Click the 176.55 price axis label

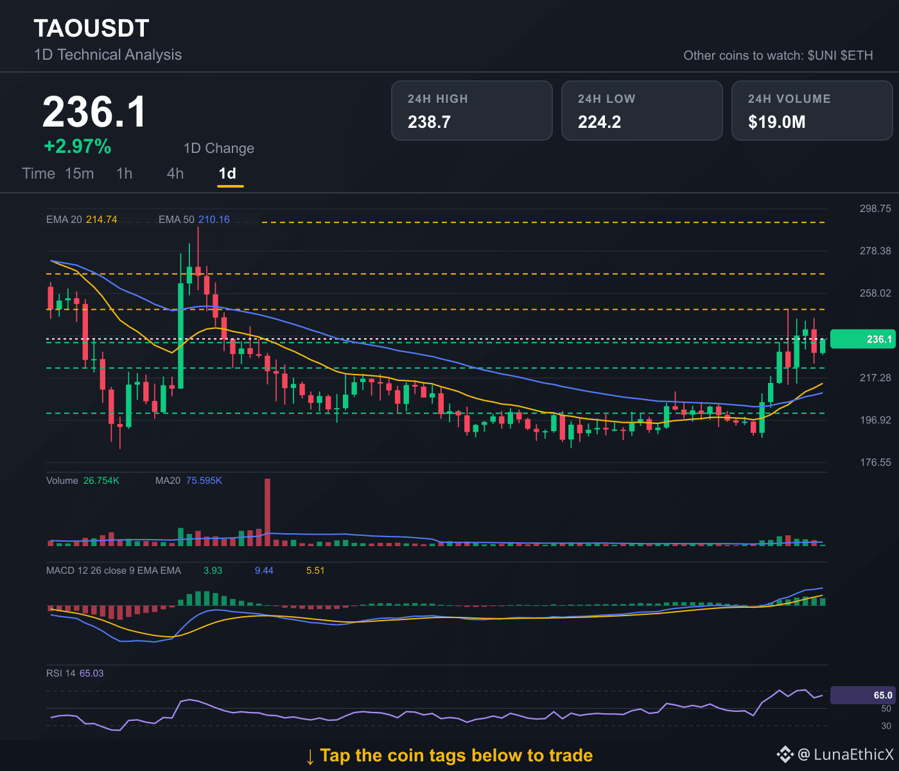(875, 463)
